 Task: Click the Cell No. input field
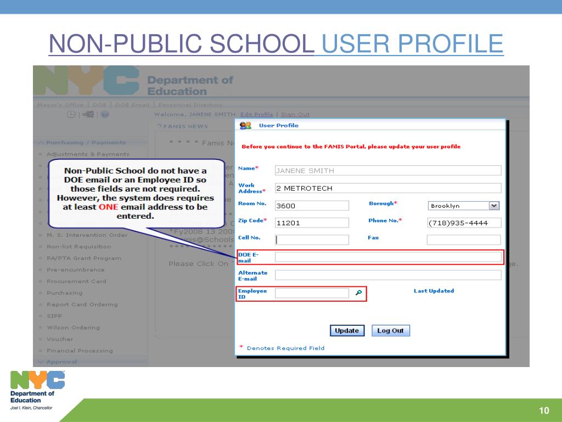pyautogui.click(x=312, y=240)
